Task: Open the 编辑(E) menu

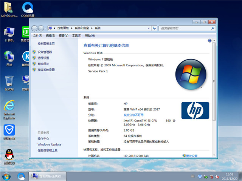Action: 50,36
